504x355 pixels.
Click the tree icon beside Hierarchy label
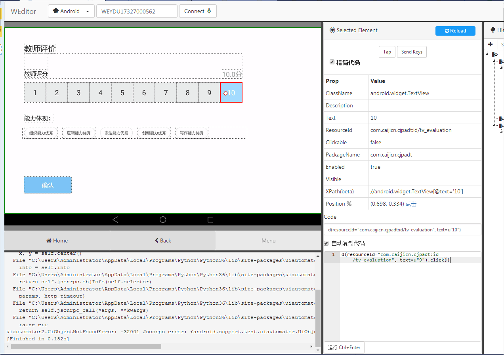tap(493, 30)
